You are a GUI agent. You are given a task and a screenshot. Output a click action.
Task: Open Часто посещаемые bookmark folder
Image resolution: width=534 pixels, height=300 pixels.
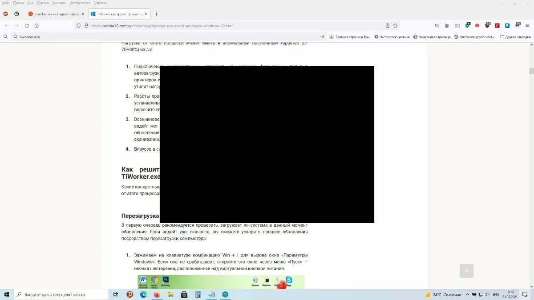392,37
